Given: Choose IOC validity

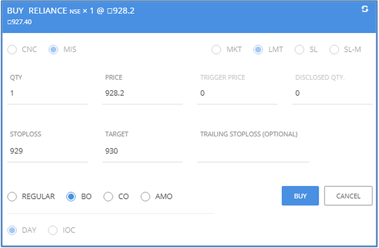Looking at the screenshot, I should pyautogui.click(x=54, y=230).
